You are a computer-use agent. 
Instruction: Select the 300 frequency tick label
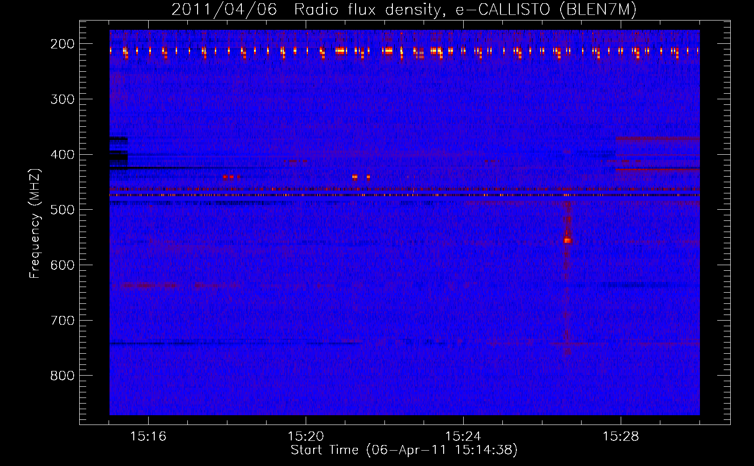(x=62, y=99)
